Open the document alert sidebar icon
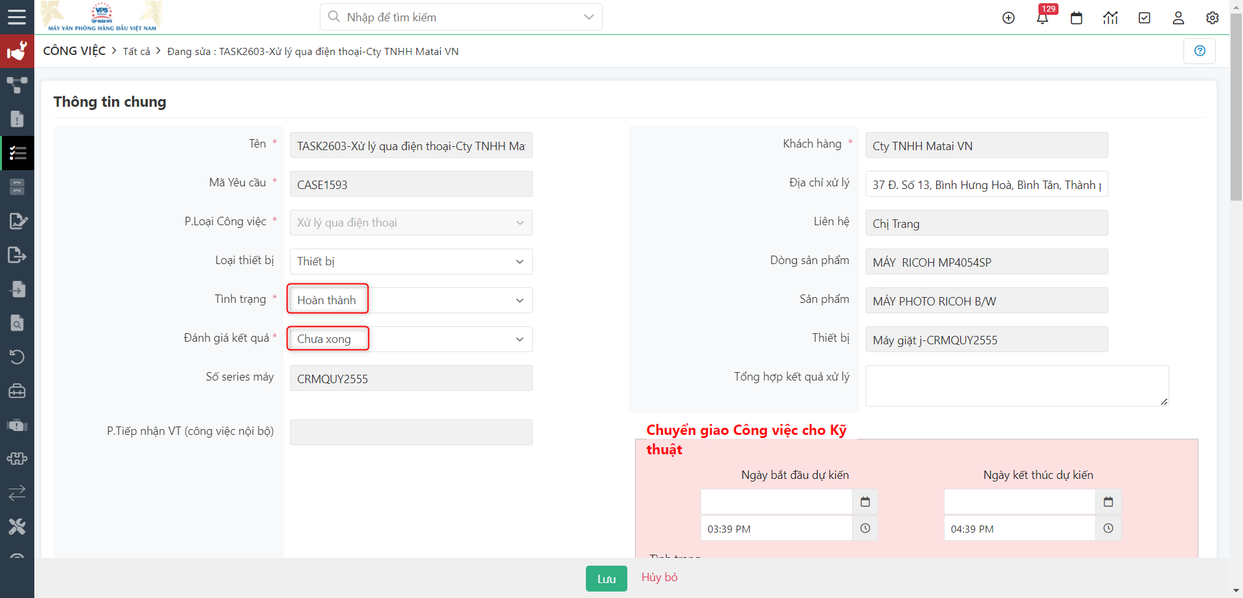The image size is (1243, 598). click(x=17, y=119)
